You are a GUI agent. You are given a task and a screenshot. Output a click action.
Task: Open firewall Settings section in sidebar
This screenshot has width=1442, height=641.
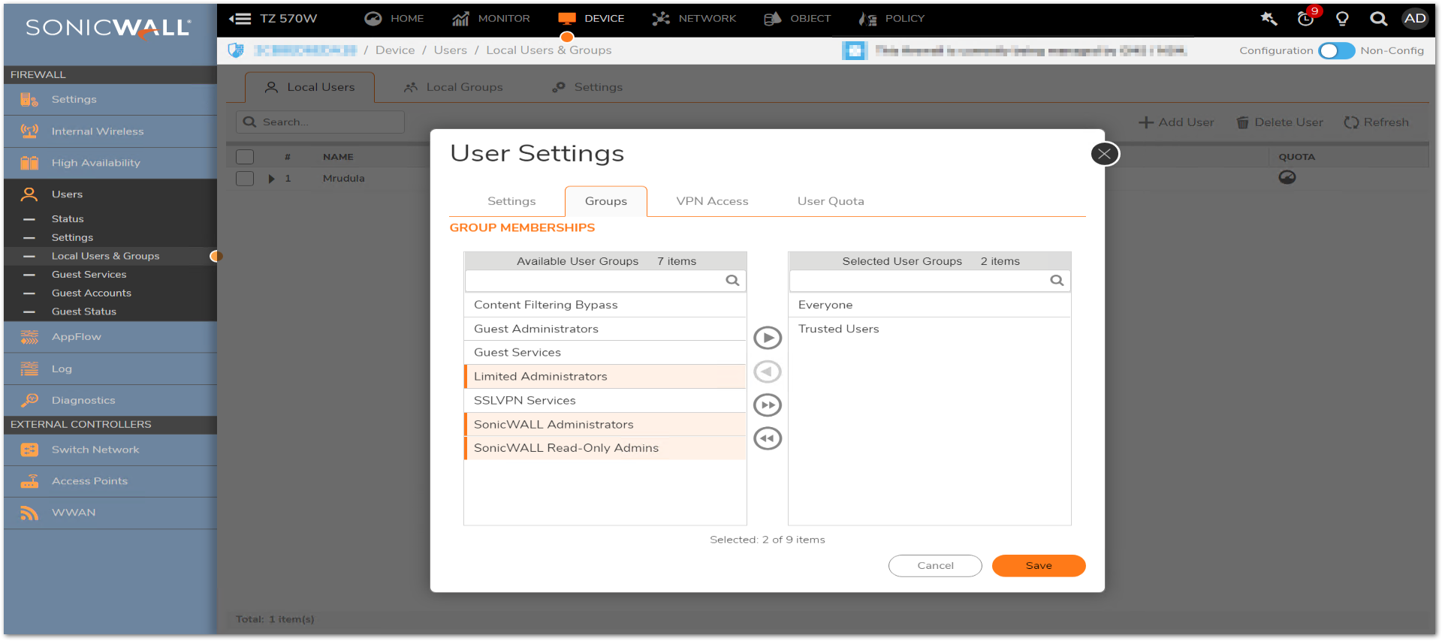(110, 99)
